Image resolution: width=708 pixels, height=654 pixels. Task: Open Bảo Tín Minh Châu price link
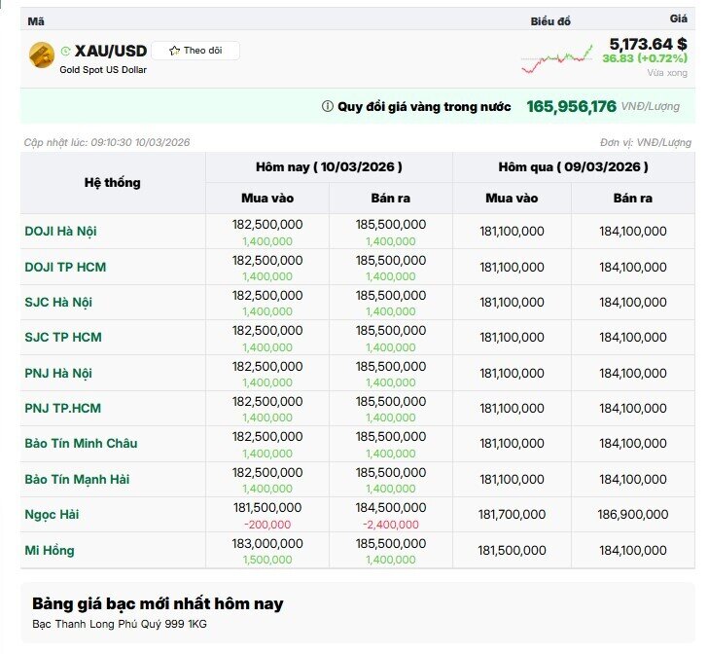(x=81, y=444)
